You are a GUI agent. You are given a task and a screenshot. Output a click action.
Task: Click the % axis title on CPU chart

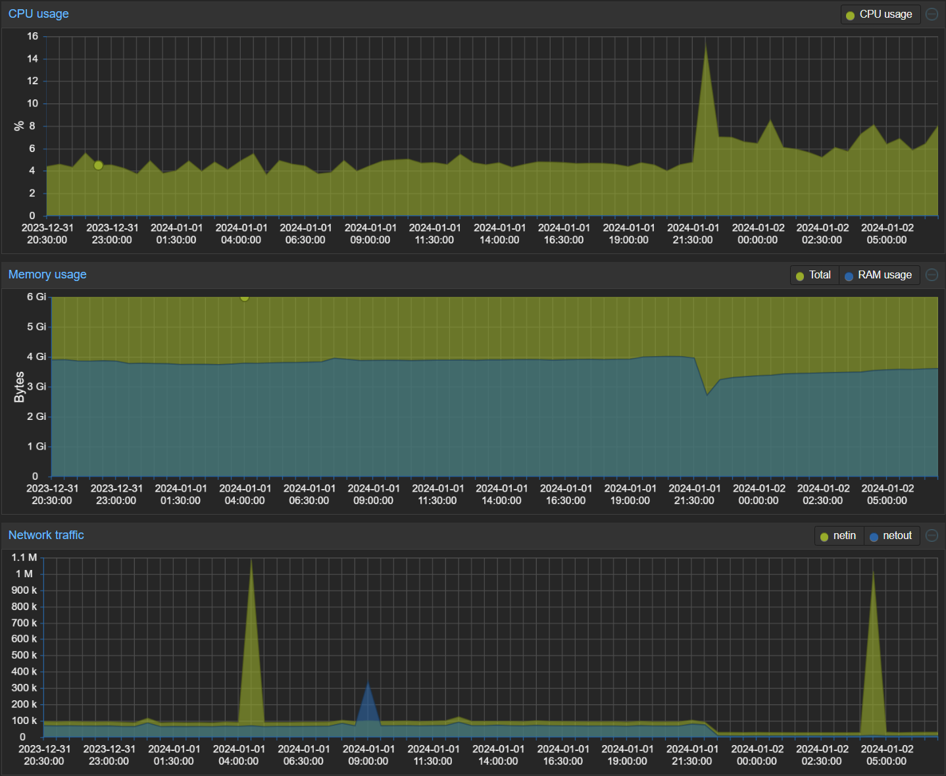(x=19, y=126)
